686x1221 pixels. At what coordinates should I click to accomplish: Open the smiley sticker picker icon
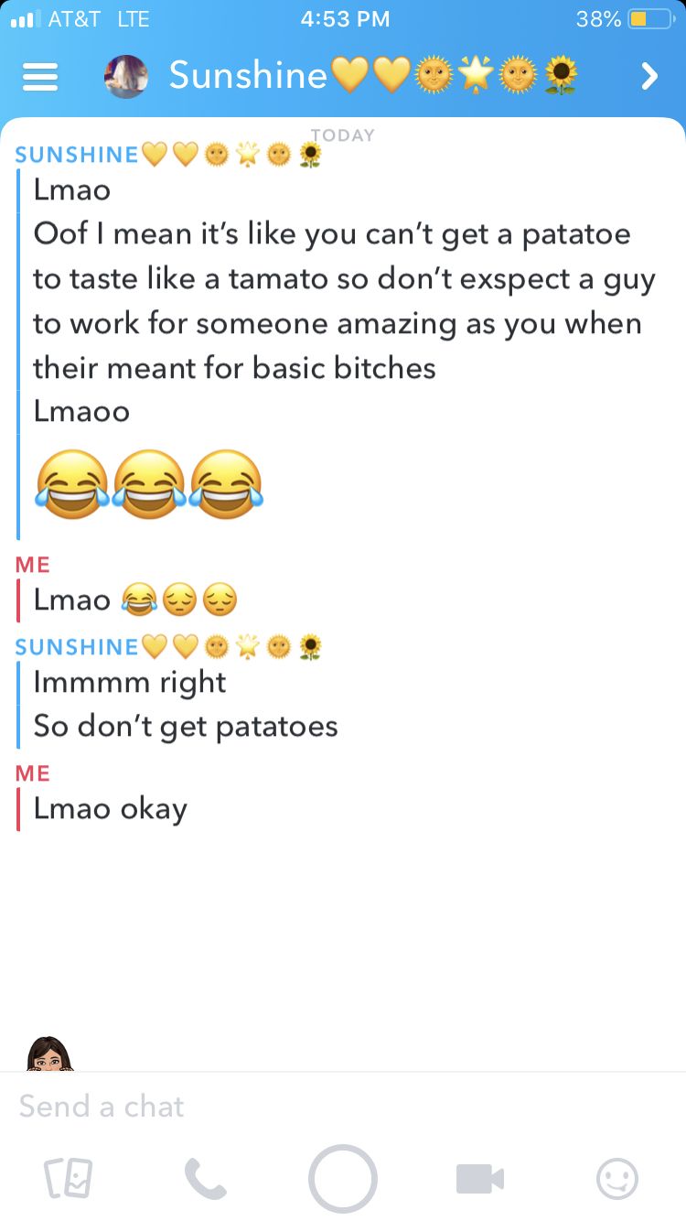click(x=617, y=1179)
